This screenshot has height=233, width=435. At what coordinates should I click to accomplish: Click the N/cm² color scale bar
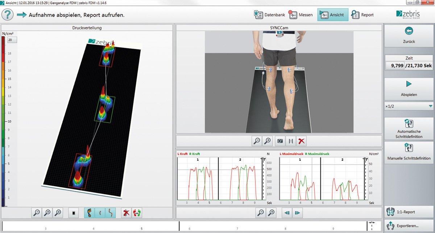[x=3, y=121]
